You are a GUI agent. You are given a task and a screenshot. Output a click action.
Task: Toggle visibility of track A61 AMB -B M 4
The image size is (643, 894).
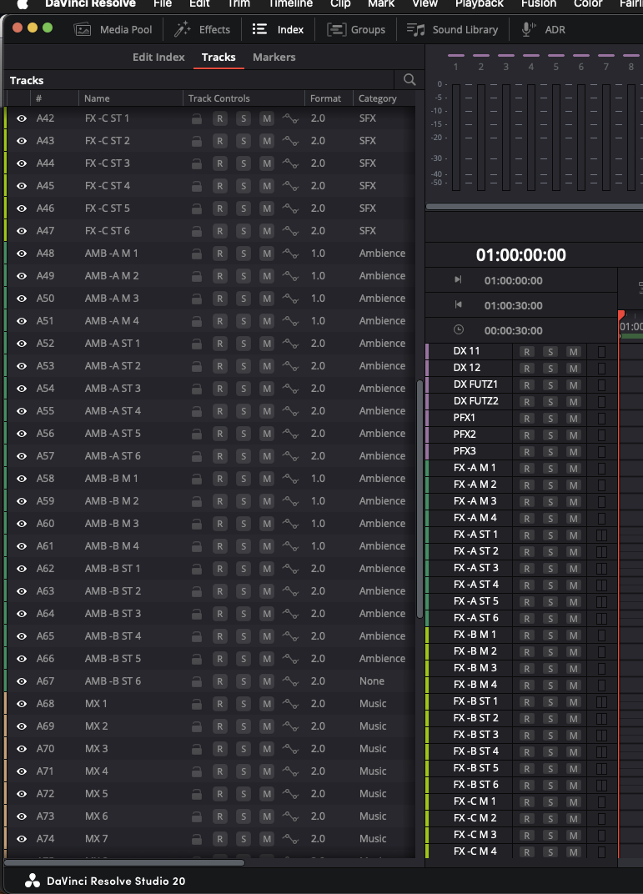22,546
